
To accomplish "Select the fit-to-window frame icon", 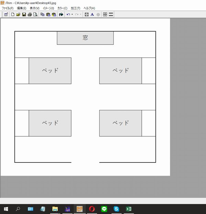I will tap(87, 14).
